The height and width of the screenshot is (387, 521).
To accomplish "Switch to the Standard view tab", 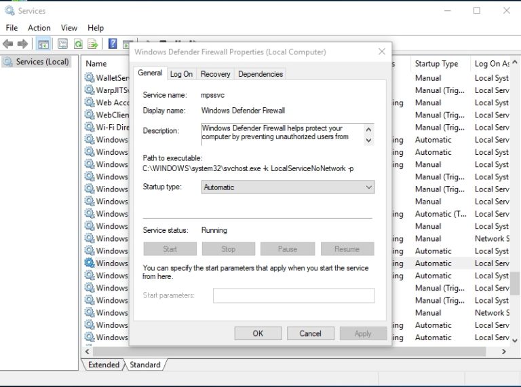I will (145, 365).
